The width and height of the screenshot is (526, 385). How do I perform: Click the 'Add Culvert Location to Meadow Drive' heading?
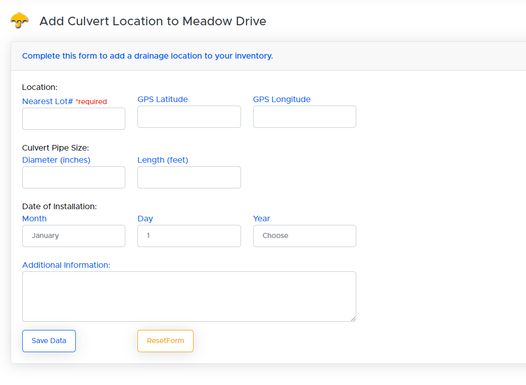[153, 21]
